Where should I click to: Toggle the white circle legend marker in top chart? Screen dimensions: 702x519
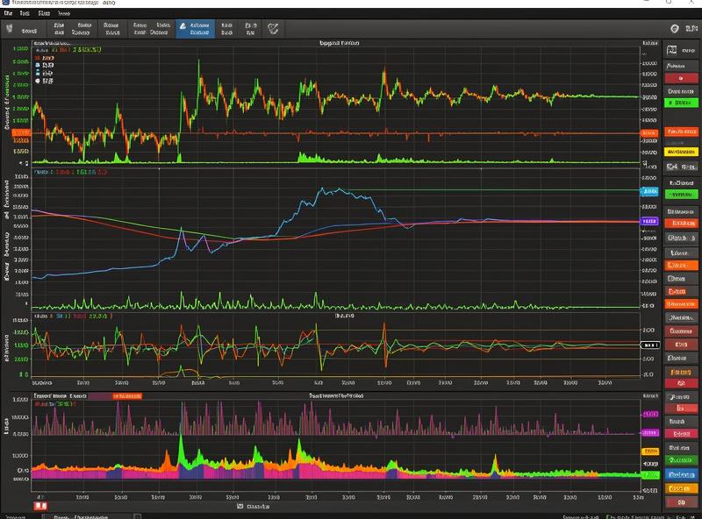click(x=38, y=81)
